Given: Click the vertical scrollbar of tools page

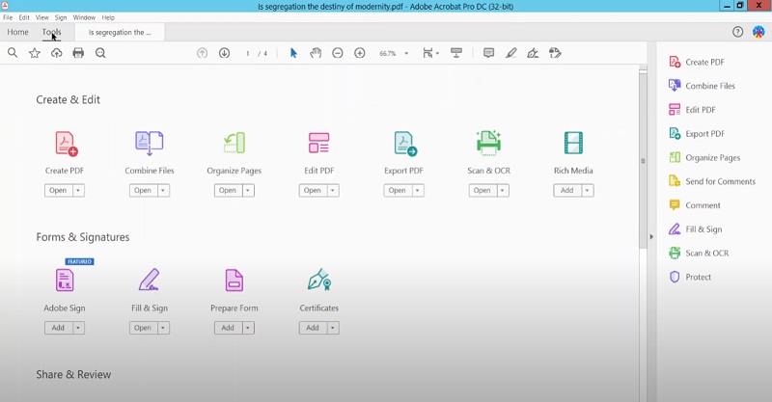Looking at the screenshot, I should 643,160.
